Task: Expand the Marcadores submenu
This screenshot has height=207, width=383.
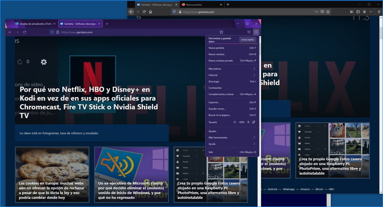Action: [232, 69]
